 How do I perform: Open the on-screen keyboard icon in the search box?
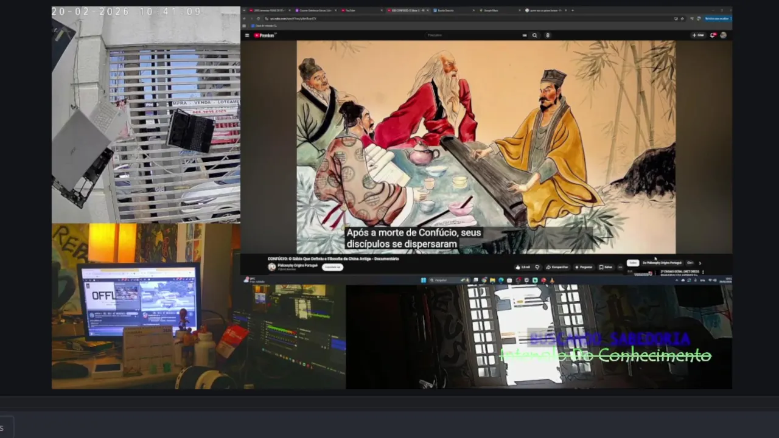[x=525, y=35]
